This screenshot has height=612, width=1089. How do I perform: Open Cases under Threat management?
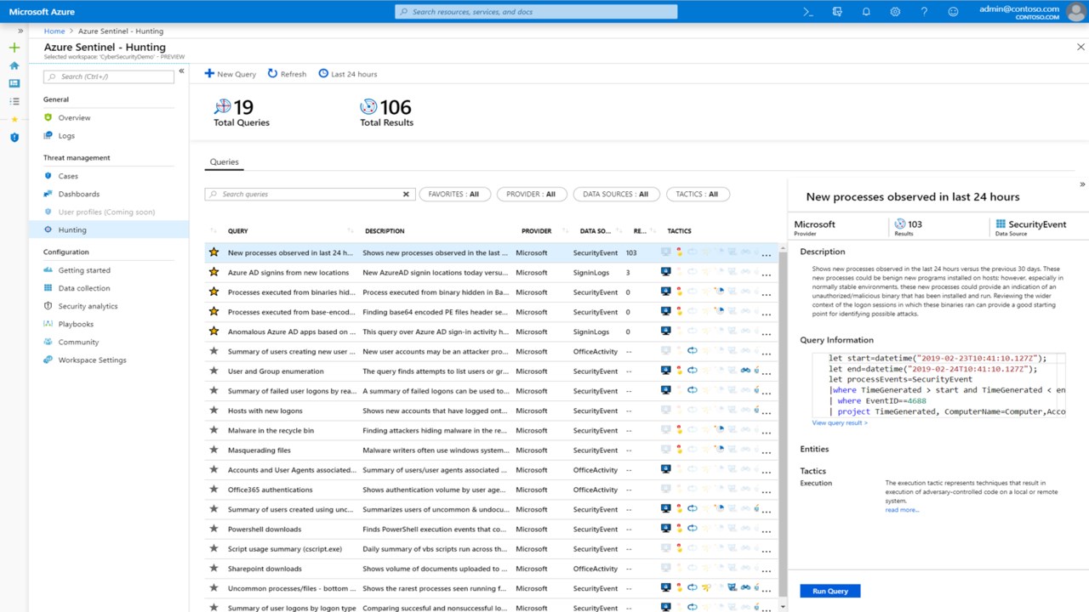68,176
